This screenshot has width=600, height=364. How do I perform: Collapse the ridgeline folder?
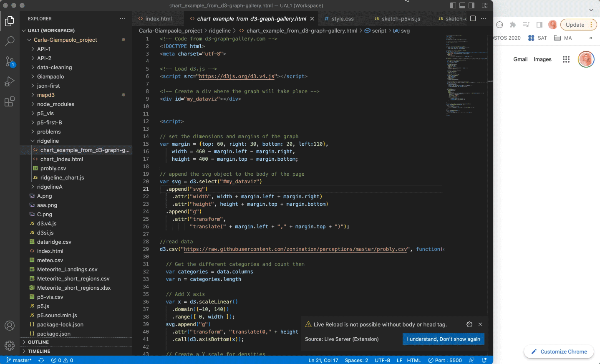point(48,141)
